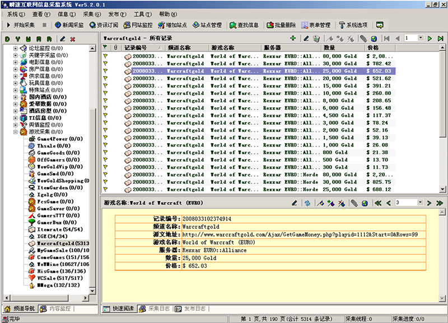Toggle flag on the $ 156.48 record
Image resolution: width=448 pixels, height=323 pixels.
(x=105, y=108)
